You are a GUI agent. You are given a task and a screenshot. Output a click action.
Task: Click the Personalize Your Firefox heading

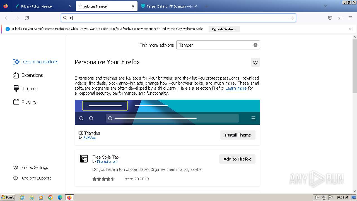(107, 62)
